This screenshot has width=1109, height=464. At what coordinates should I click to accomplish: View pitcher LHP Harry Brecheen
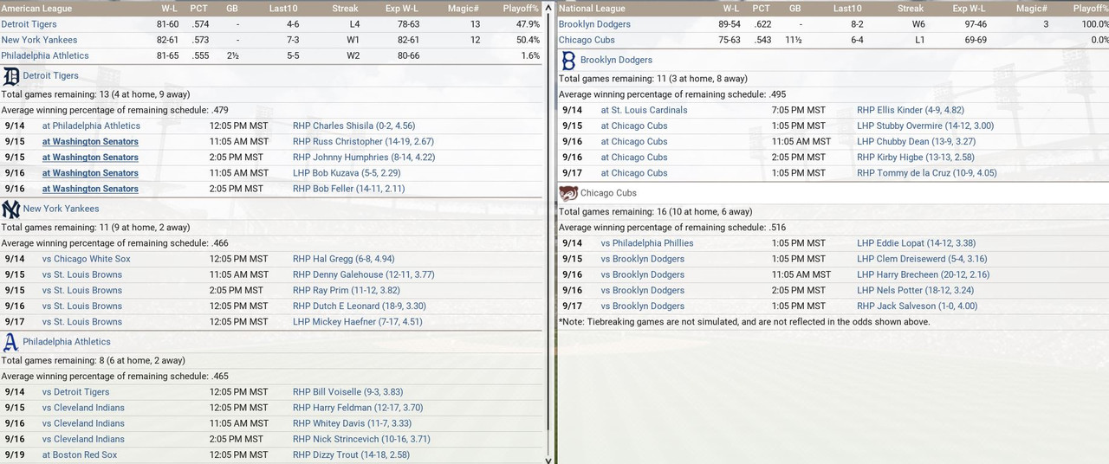[x=924, y=274]
